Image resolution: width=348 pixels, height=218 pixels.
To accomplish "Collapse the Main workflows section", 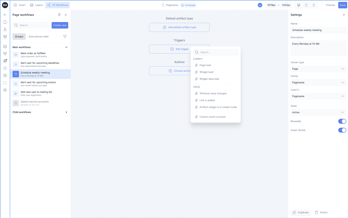I will [x=66, y=47].
